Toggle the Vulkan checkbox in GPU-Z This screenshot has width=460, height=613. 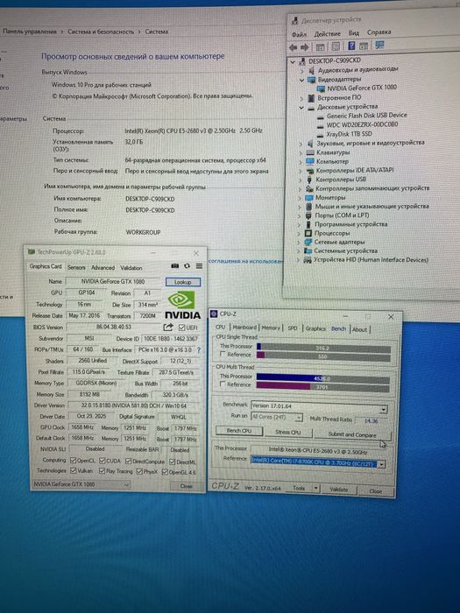click(x=73, y=471)
